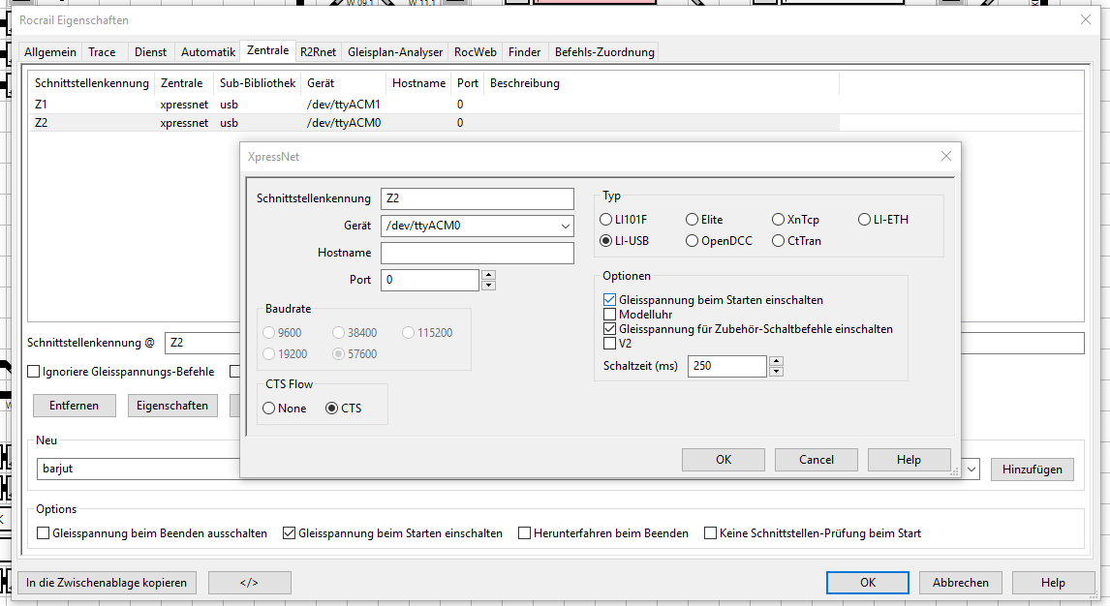Click the </> XML button
1110x606 pixels.
[249, 583]
